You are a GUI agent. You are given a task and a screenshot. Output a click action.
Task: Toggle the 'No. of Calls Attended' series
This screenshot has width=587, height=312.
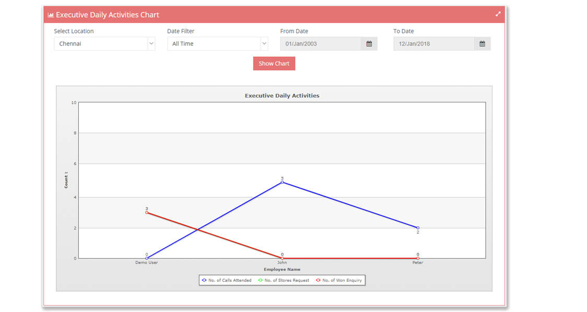coord(230,280)
